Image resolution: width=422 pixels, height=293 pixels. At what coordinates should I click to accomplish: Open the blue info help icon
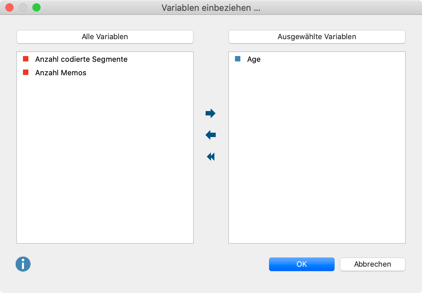tap(23, 264)
